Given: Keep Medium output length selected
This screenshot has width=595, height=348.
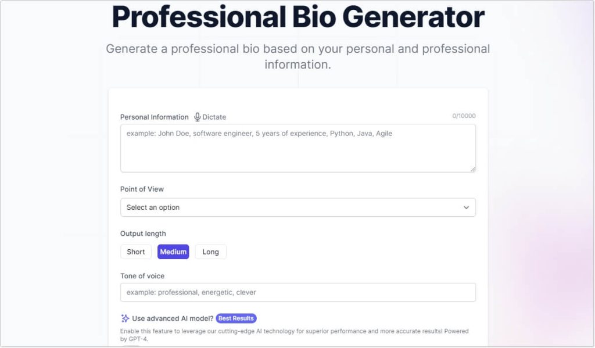Looking at the screenshot, I should (173, 252).
